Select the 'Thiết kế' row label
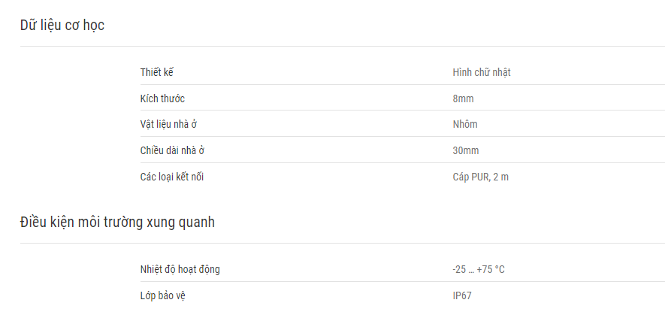Image resolution: width=665 pixels, height=315 pixels. point(157,72)
